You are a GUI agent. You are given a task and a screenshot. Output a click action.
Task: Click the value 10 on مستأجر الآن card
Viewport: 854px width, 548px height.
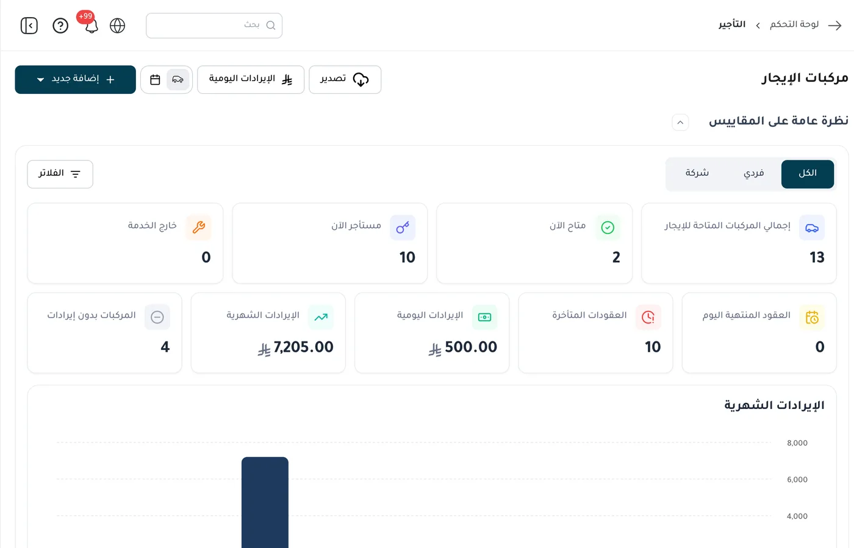tap(407, 257)
